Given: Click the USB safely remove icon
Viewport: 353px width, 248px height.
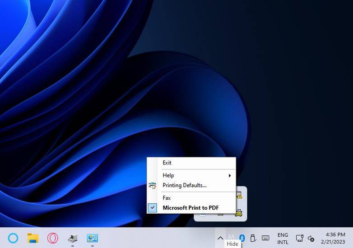Looking at the screenshot, I should click(x=253, y=238).
